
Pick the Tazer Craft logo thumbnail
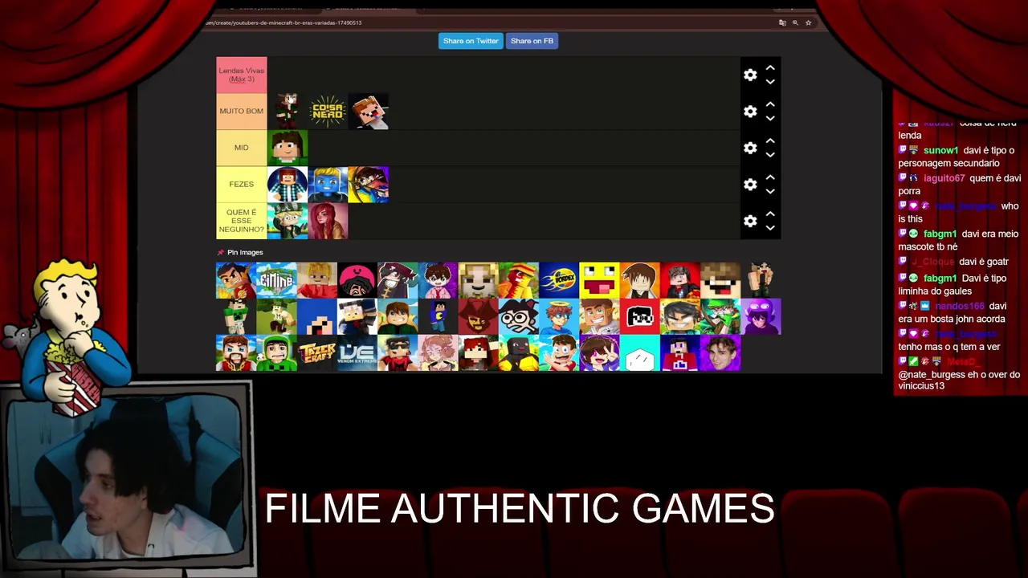point(316,353)
